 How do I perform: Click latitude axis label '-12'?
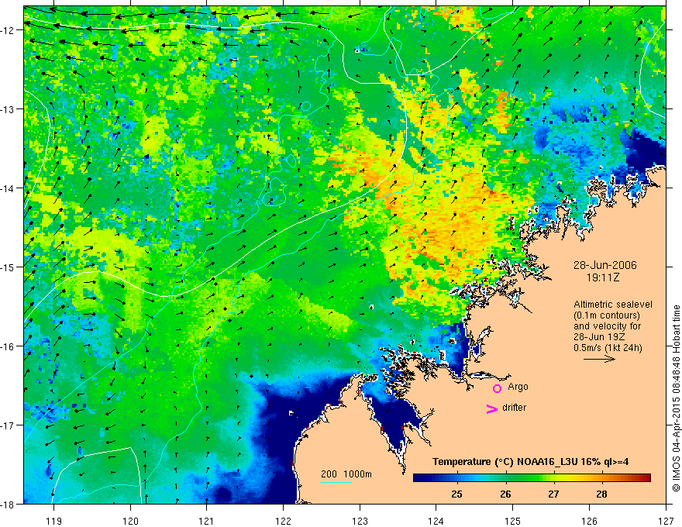tap(7, 30)
